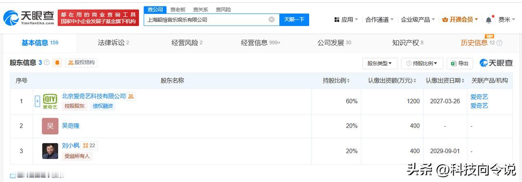Click the 关联产品/机构 column header
The image size is (522, 182).
click(x=490, y=80)
